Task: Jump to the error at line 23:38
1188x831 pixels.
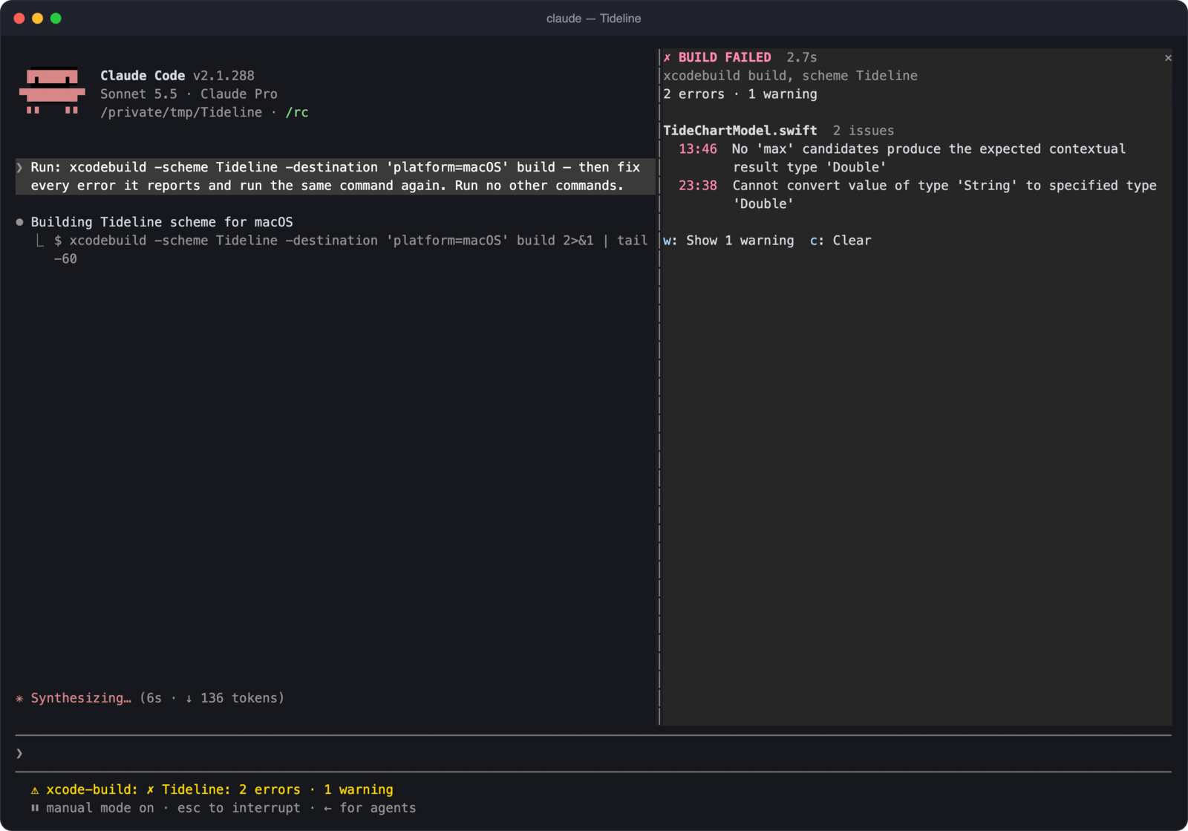Action: pyautogui.click(x=698, y=186)
